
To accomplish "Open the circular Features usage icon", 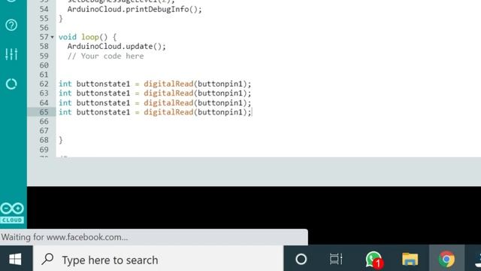I will pos(11,84).
